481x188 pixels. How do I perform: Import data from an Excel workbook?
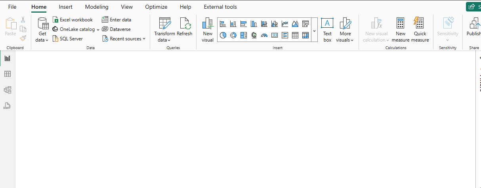tap(73, 20)
